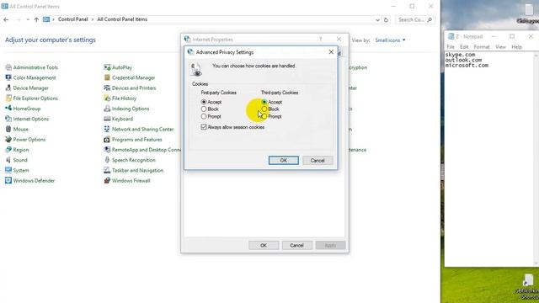Refresh the Control Panel view
539x303 pixels.
(x=386, y=20)
